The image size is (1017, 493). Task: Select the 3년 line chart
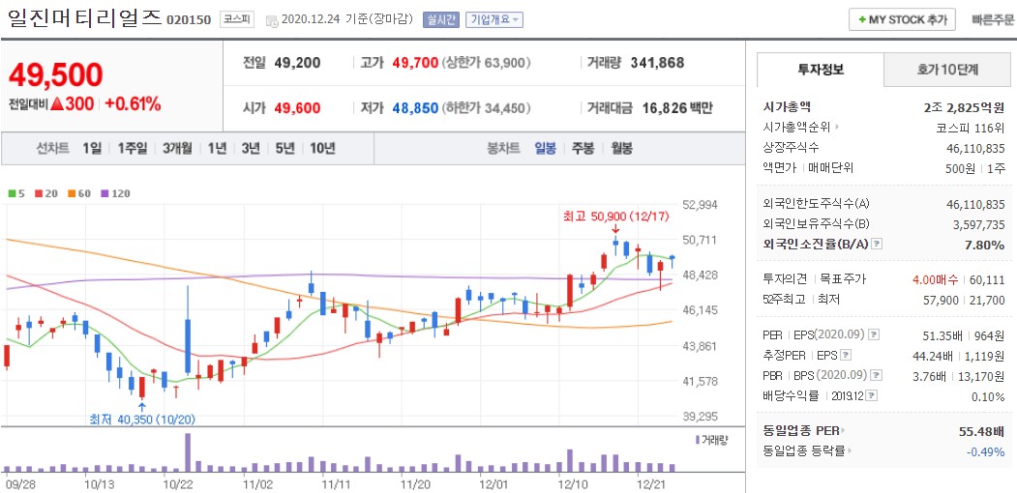[251, 148]
